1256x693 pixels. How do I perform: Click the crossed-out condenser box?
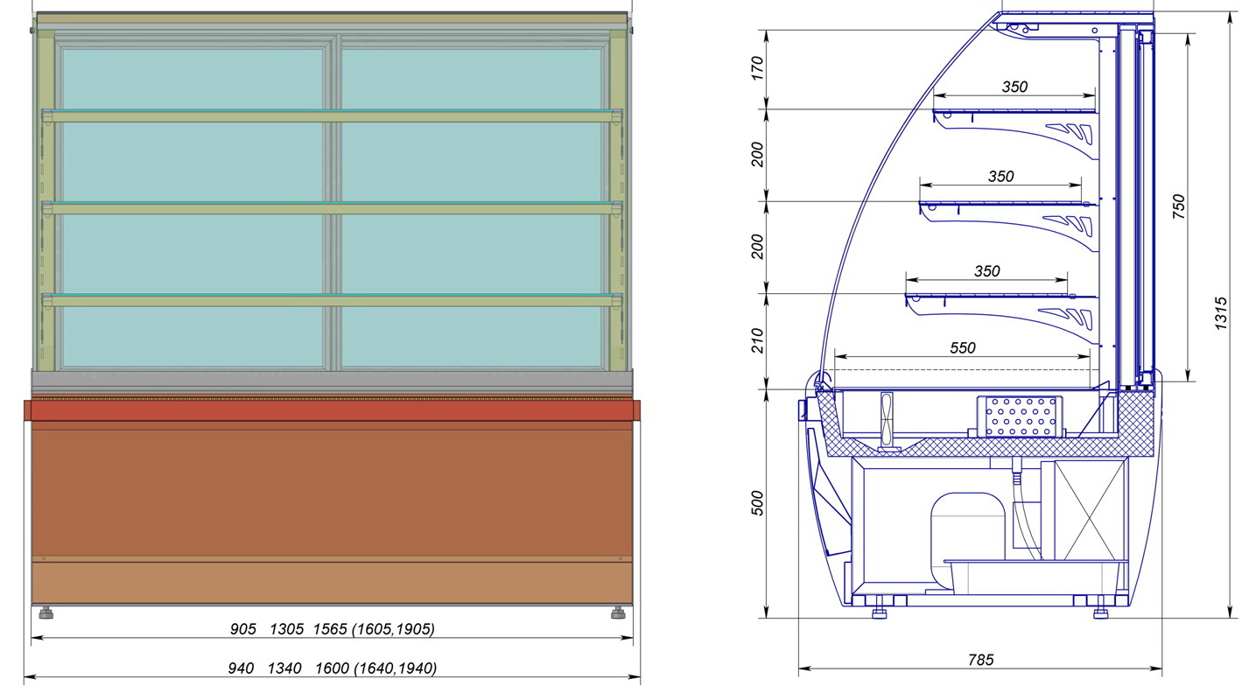1090,508
